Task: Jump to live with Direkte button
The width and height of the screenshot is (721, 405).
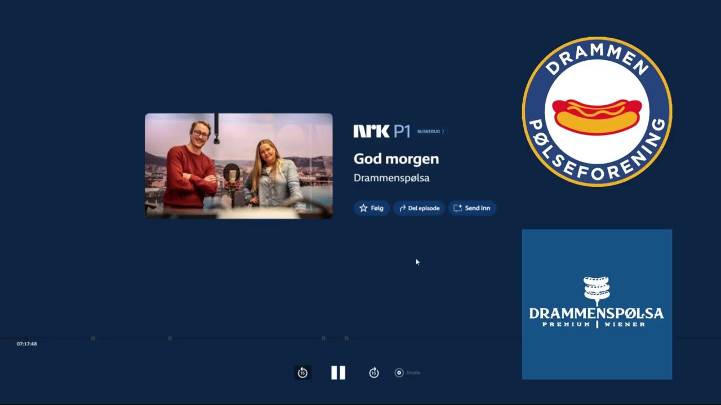Action: click(x=408, y=372)
